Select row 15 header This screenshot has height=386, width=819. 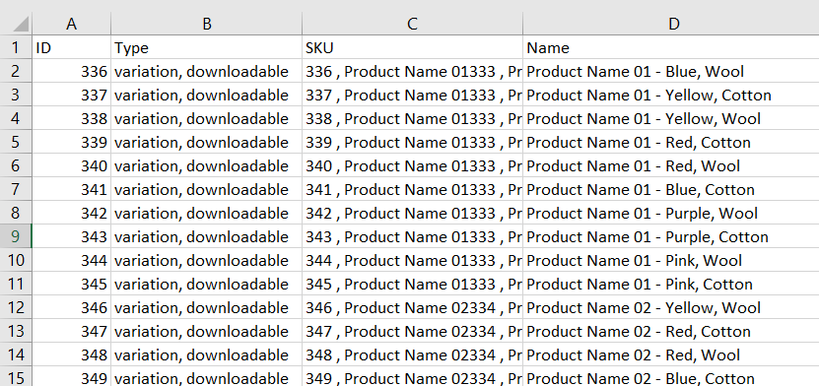(x=16, y=378)
